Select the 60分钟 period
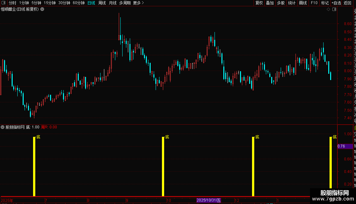The width and height of the screenshot is (356, 204). coord(78,3)
